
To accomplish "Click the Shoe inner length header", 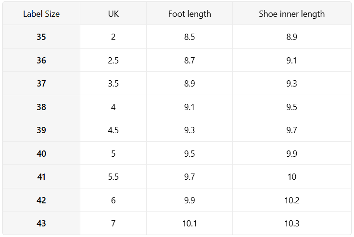I will point(291,14).
